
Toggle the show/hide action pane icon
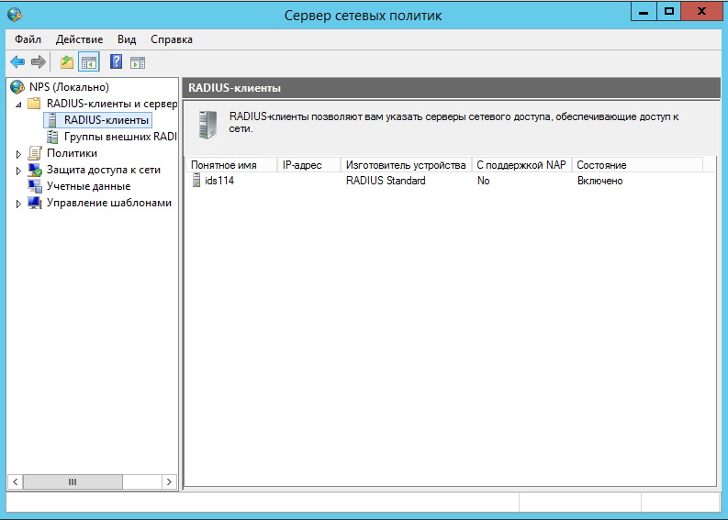click(138, 62)
